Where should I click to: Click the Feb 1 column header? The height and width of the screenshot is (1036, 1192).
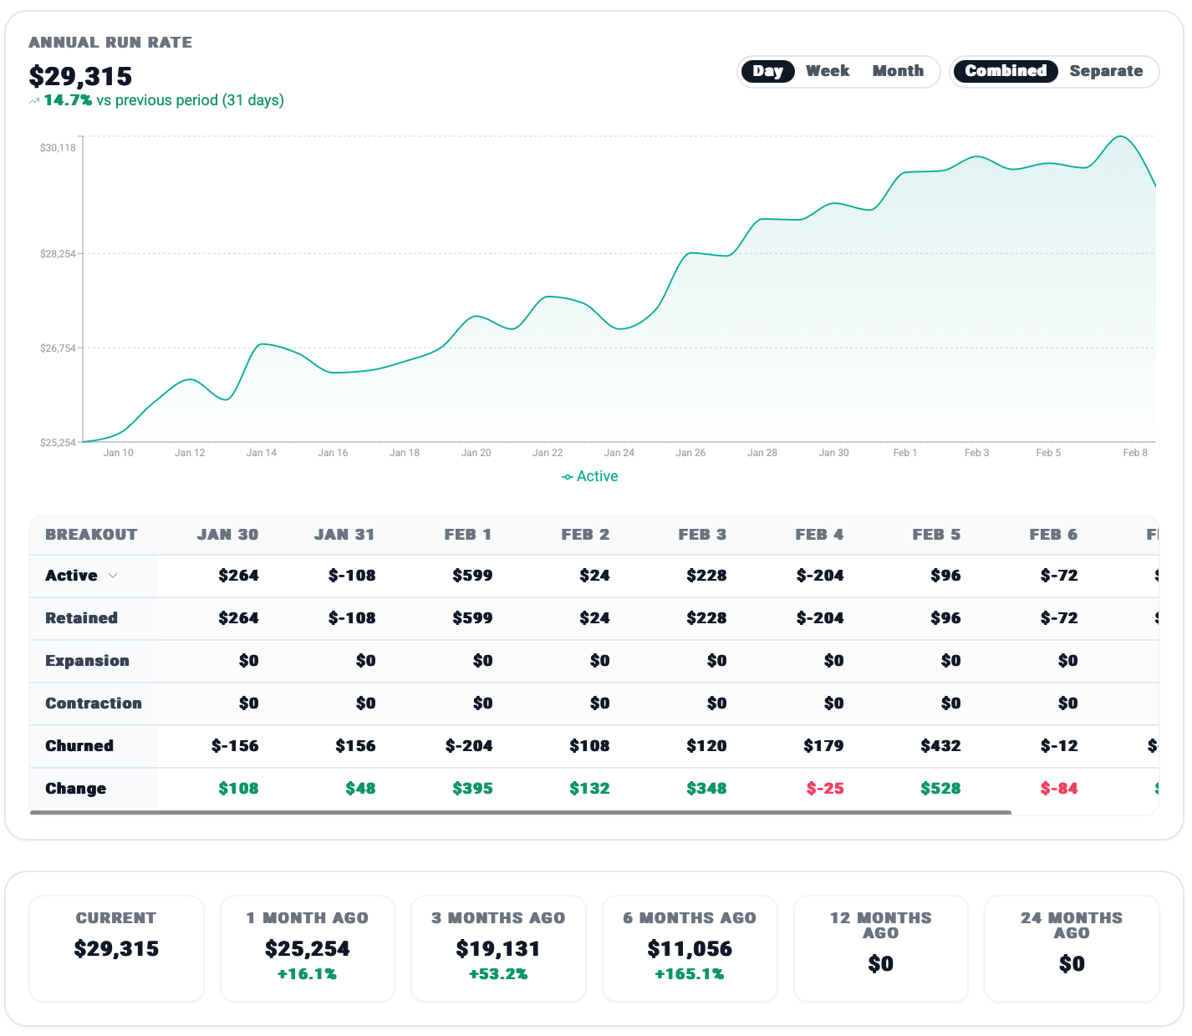[467, 535]
